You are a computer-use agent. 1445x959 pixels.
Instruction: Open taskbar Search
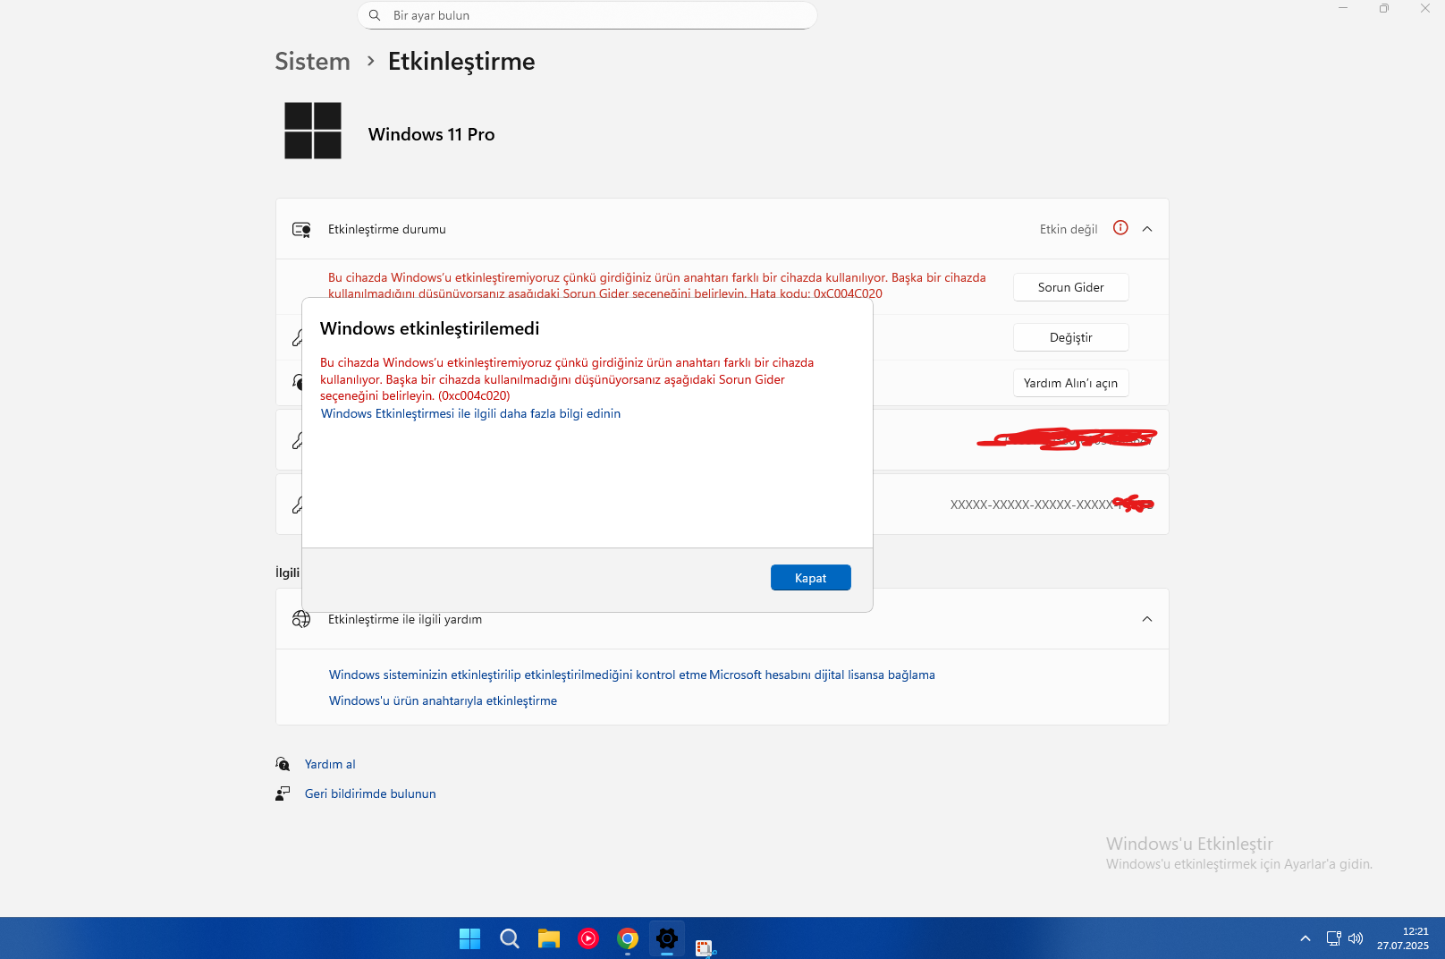coord(509,938)
